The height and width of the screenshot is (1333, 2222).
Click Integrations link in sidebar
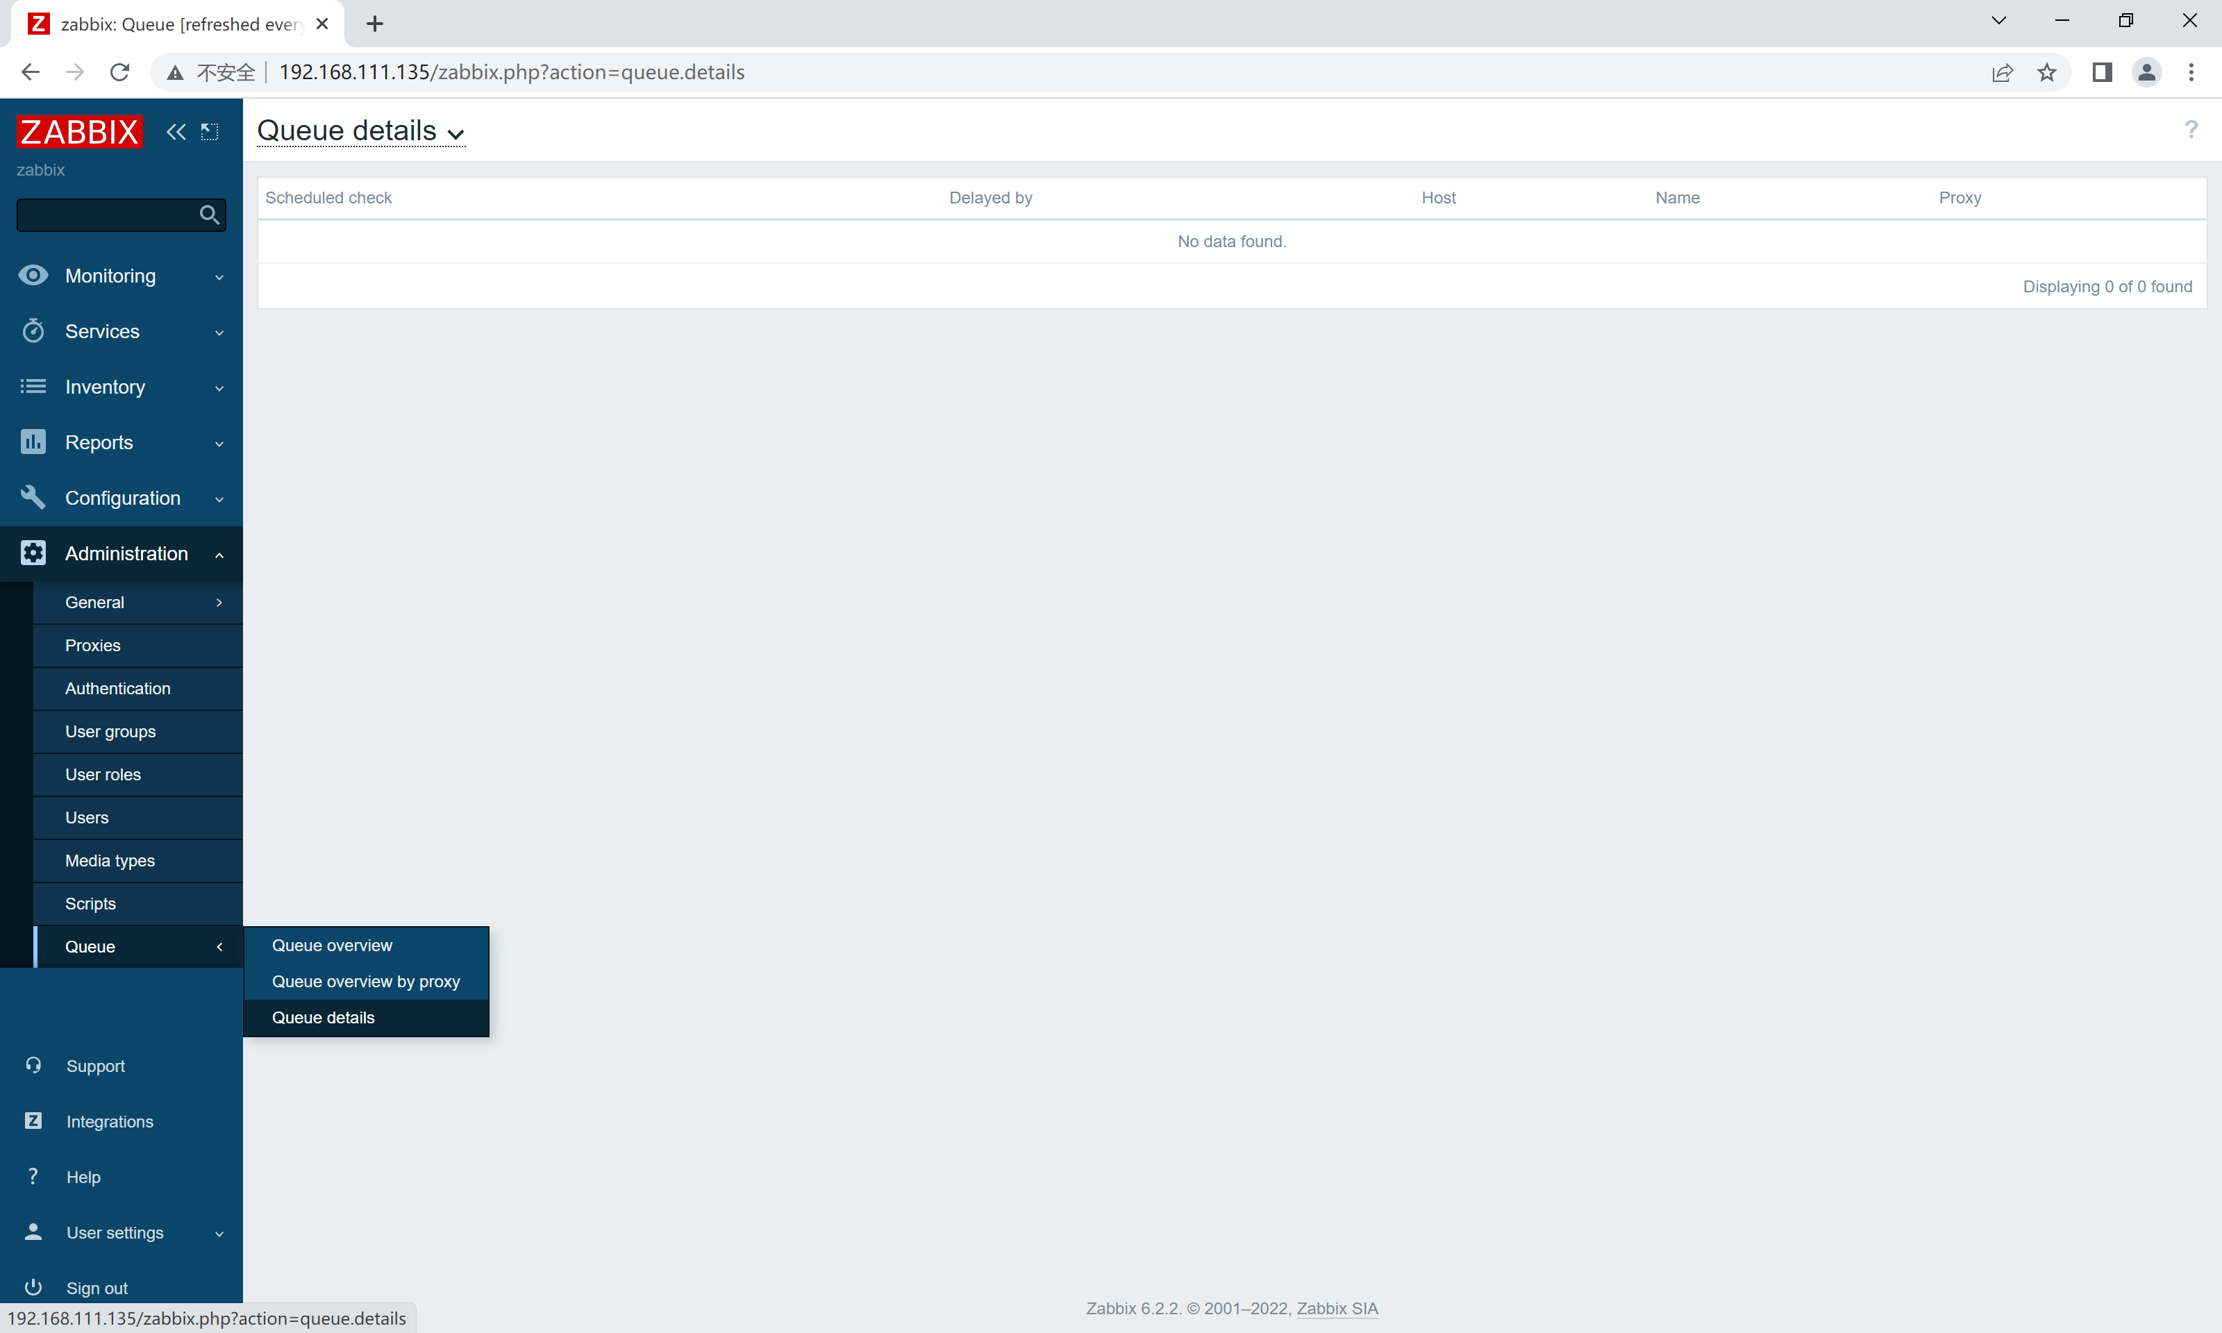pyautogui.click(x=110, y=1121)
